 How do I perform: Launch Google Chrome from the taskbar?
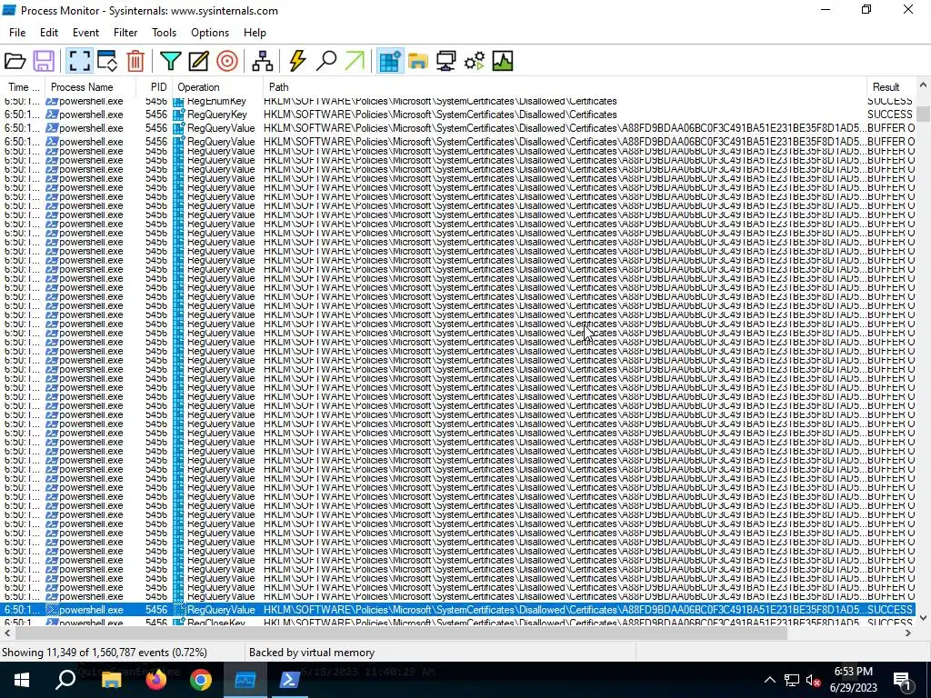[x=201, y=680]
